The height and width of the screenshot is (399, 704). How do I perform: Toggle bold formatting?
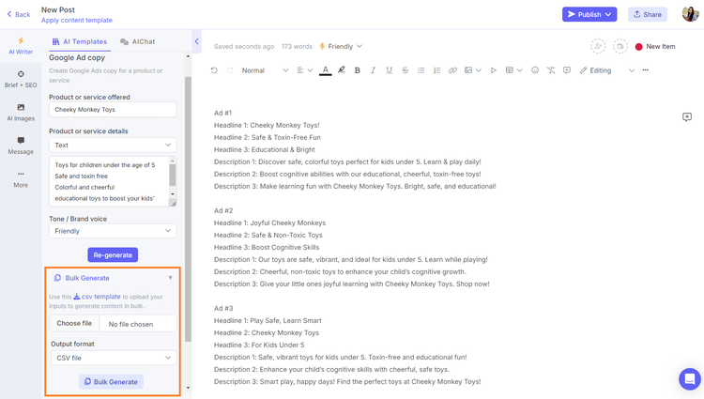(x=358, y=70)
